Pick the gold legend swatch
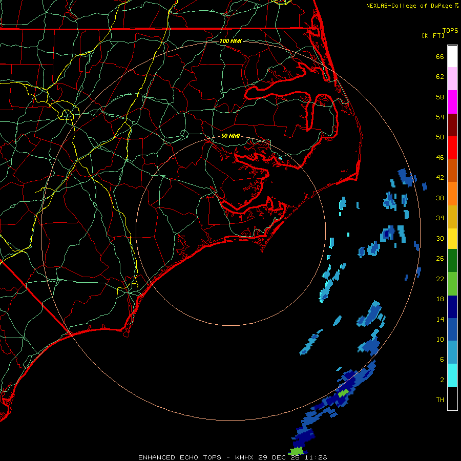Viewport: 461px width, 461px height. 452,217
